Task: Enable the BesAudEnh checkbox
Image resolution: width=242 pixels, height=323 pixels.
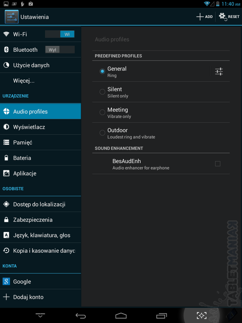Action: [x=218, y=164]
